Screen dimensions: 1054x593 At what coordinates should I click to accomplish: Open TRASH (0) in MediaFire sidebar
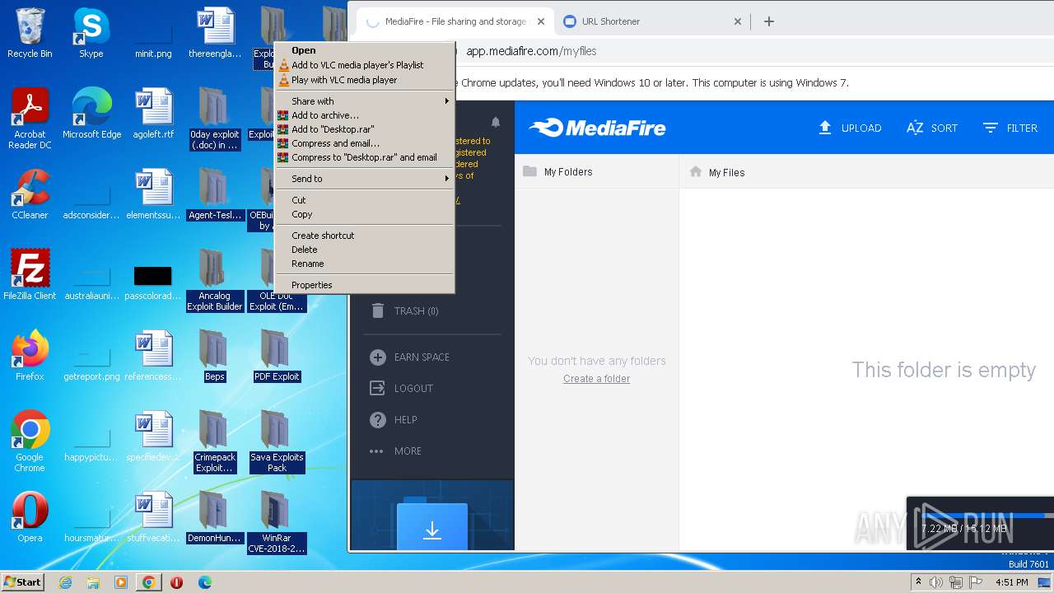pos(404,311)
